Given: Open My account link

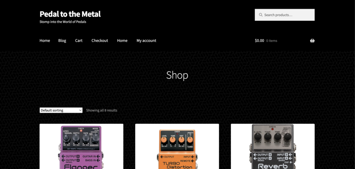Looking at the screenshot, I should (146, 41).
